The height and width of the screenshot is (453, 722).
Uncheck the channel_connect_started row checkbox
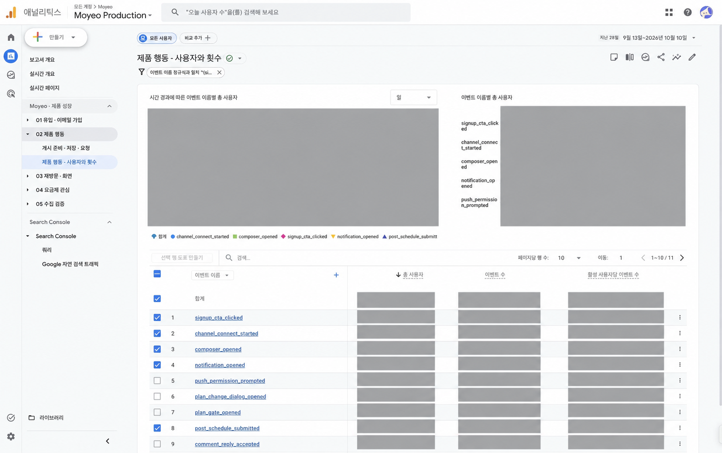(x=157, y=334)
